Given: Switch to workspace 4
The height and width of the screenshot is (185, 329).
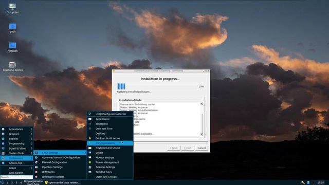Looking at the screenshot, I should 21,183.
